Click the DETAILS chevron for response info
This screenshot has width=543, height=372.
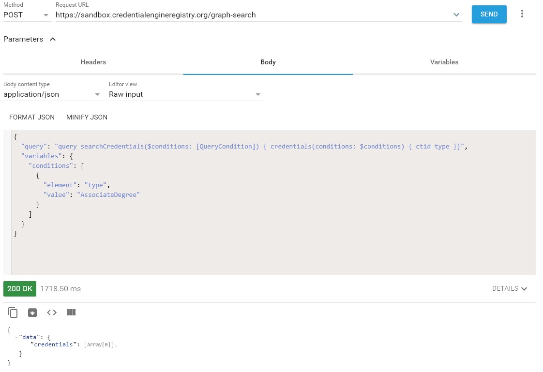510,288
